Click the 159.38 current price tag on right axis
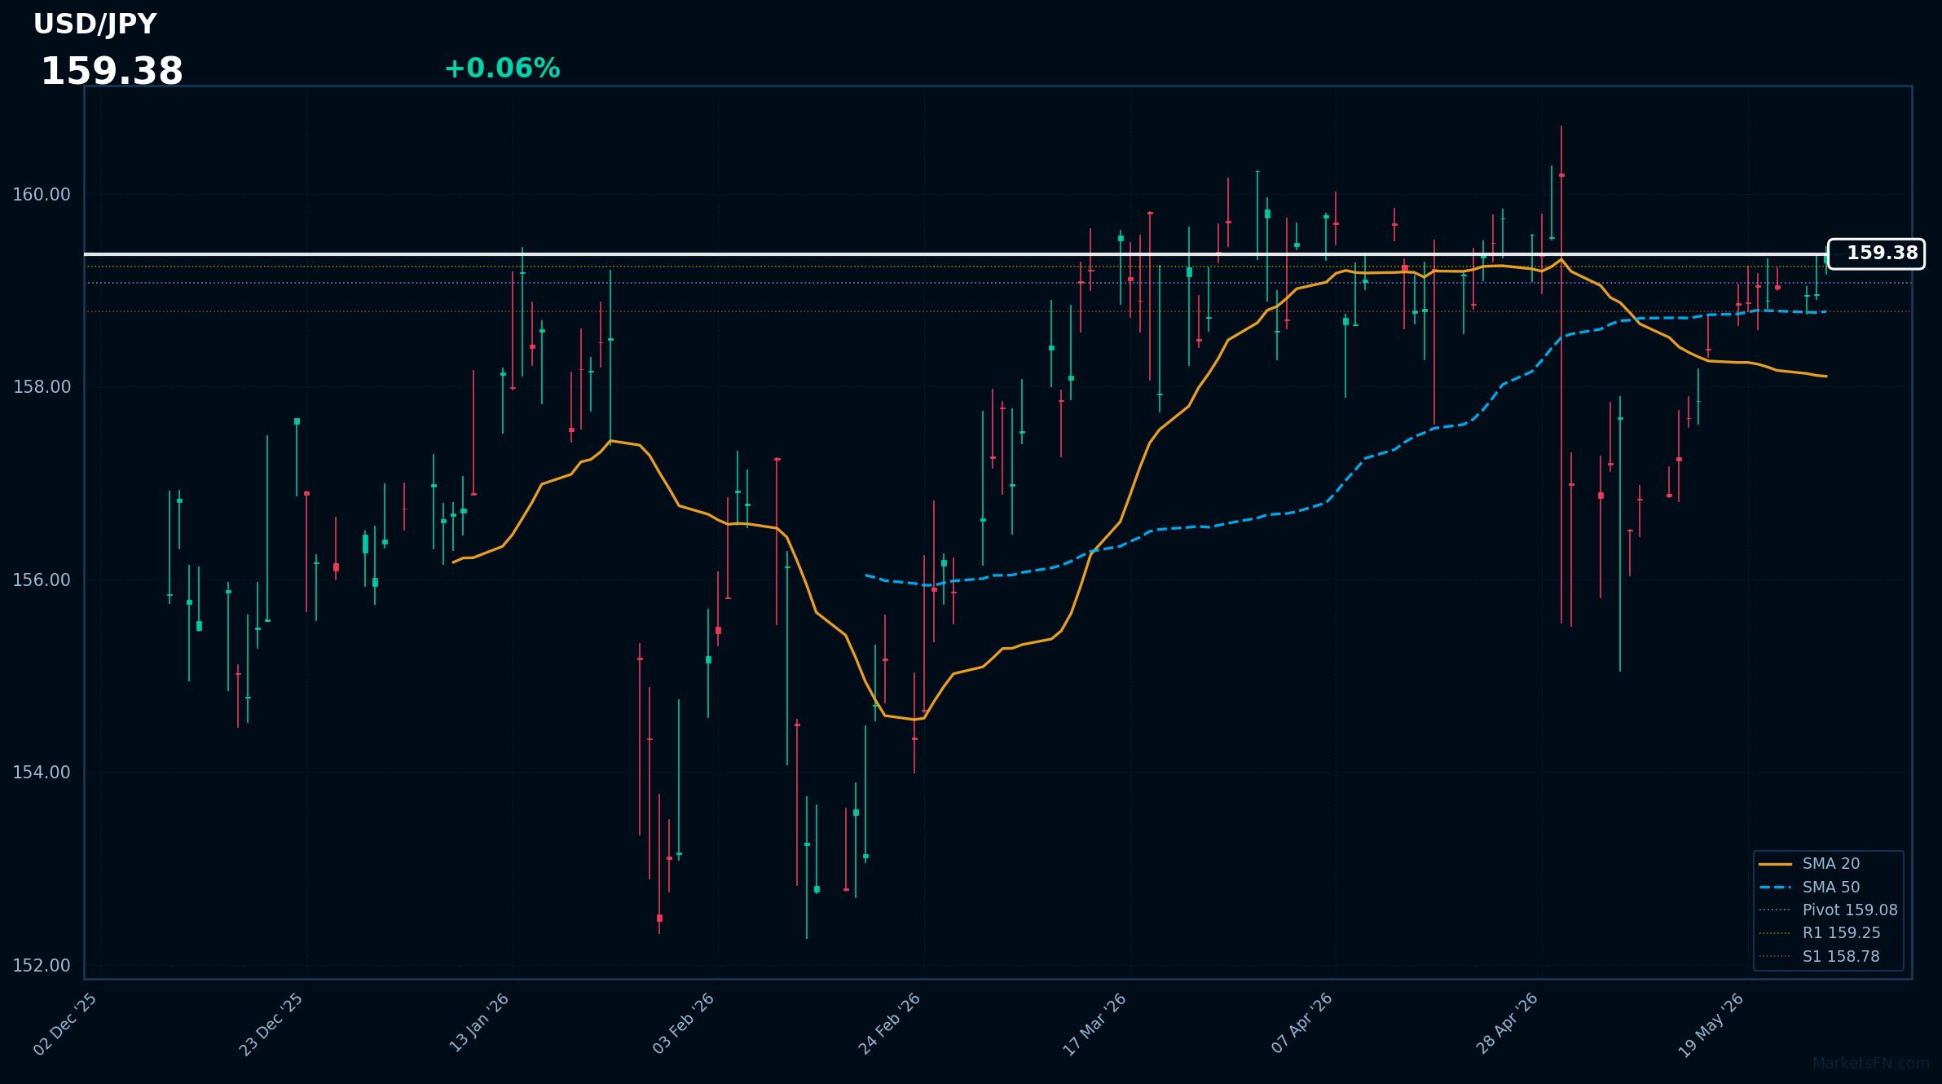The height and width of the screenshot is (1084, 1942). click(1876, 253)
